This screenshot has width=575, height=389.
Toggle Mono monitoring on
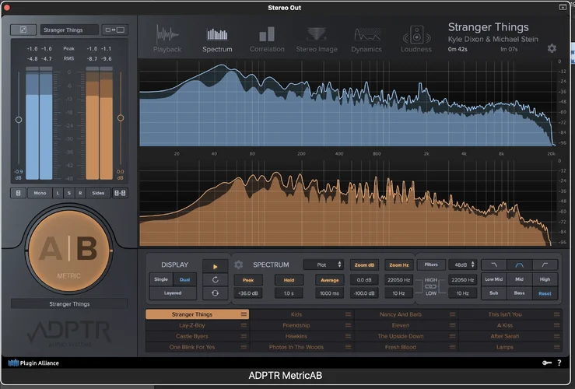pos(38,193)
